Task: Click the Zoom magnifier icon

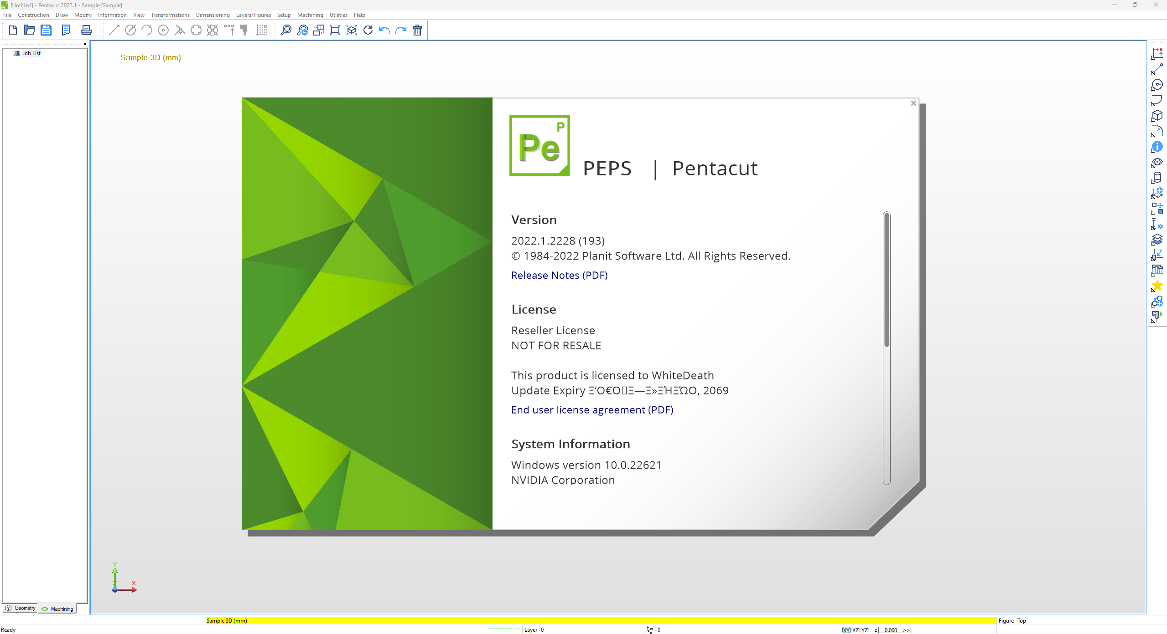Action: (x=285, y=30)
